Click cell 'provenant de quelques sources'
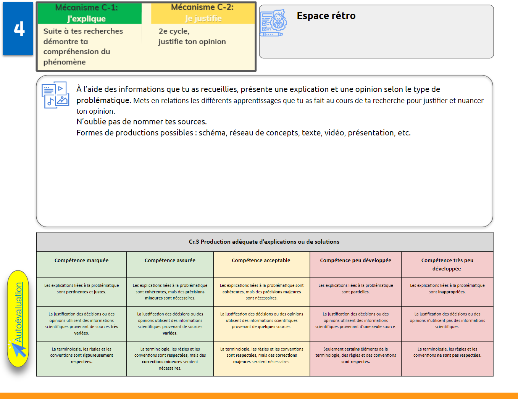The width and height of the screenshot is (518, 399). tap(261, 323)
